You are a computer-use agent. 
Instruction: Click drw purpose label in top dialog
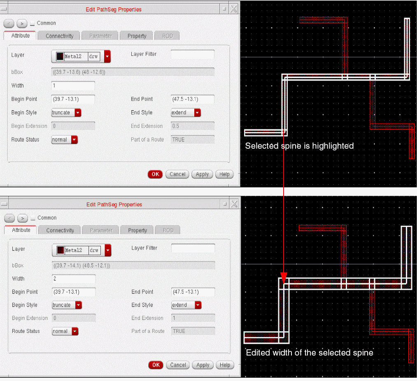coord(93,56)
